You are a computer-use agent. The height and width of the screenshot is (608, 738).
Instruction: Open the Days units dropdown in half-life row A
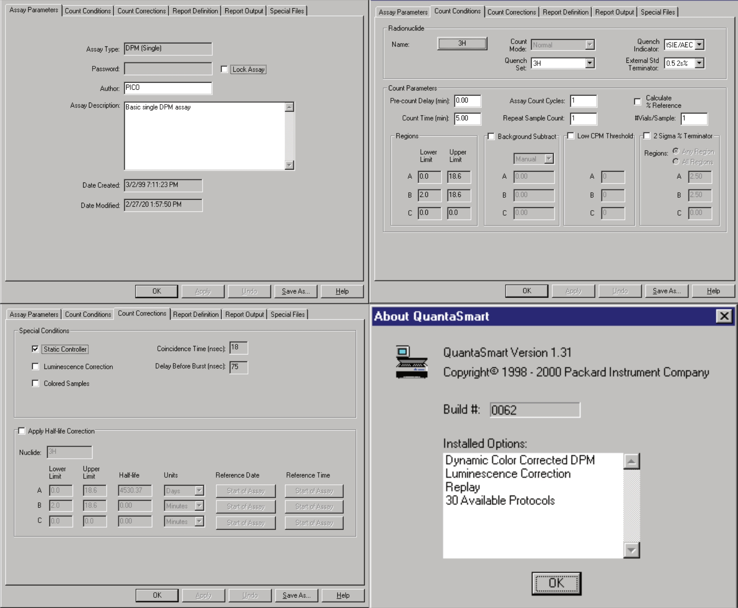[199, 491]
